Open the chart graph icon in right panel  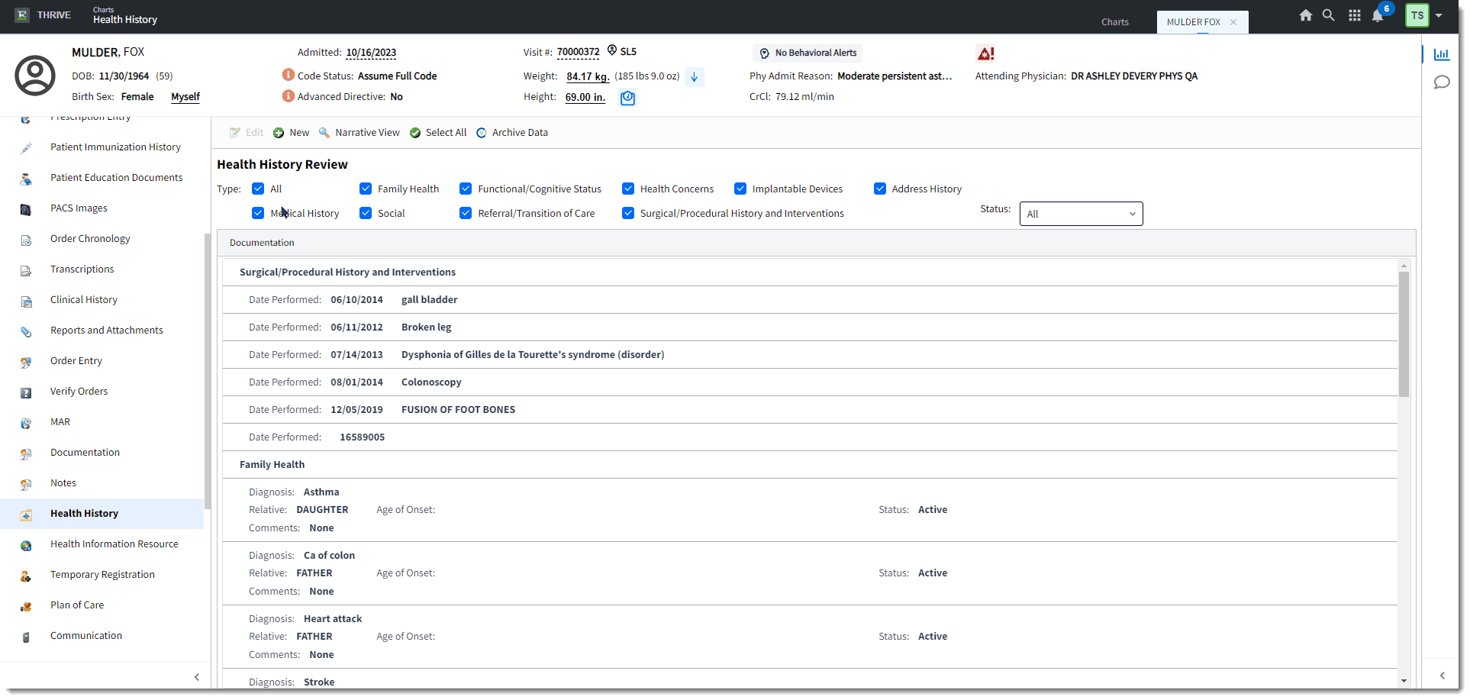pyautogui.click(x=1441, y=54)
